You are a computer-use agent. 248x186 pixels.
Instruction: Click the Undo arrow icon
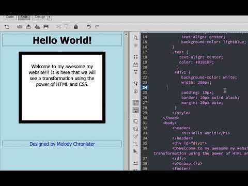tap(88, 27)
